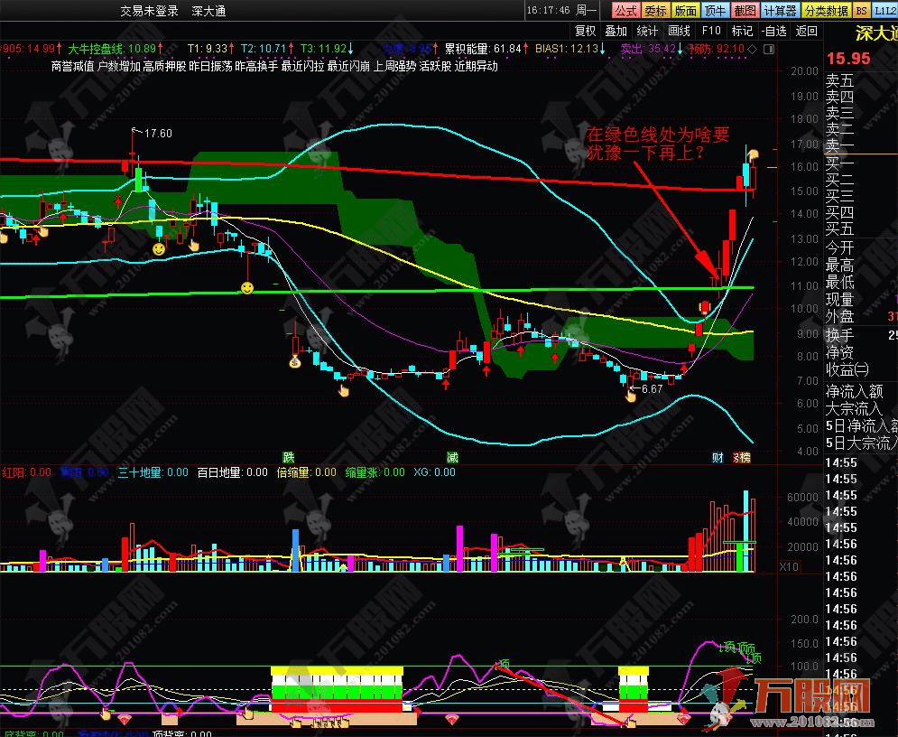Click the hand icon above latest candle
Screen dimensions: 898x737
coord(753,155)
